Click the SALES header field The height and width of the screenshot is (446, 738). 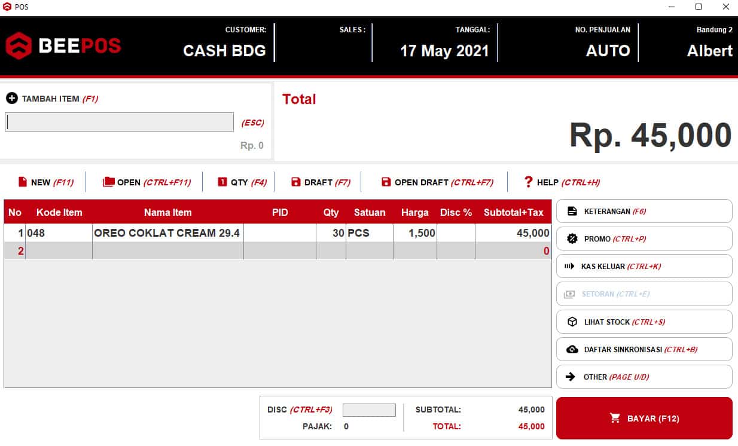[x=352, y=29]
